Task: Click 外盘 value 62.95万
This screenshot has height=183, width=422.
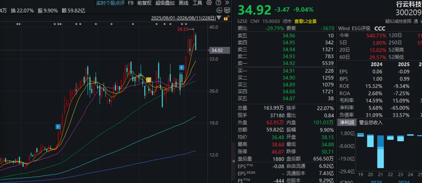Action: [275, 123]
